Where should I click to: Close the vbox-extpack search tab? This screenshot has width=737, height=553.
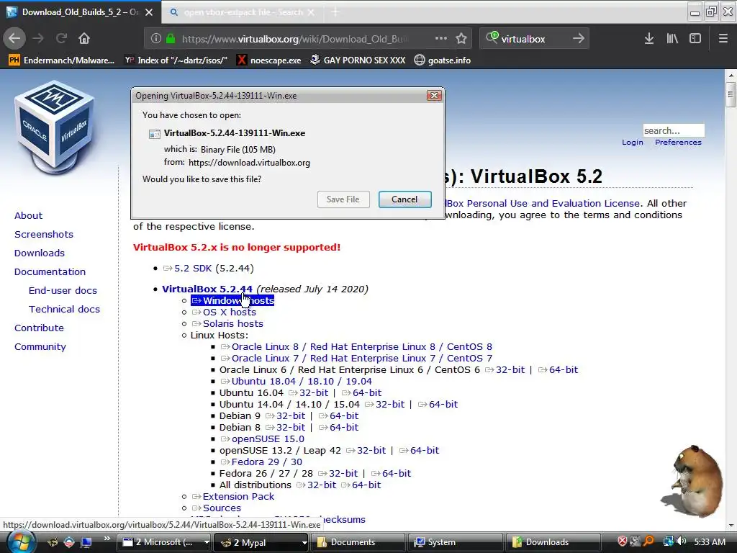[311, 12]
